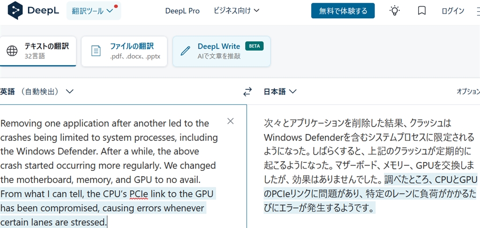This screenshot has width=480, height=228.
Task: Click the ログイン link
Action: click(453, 11)
